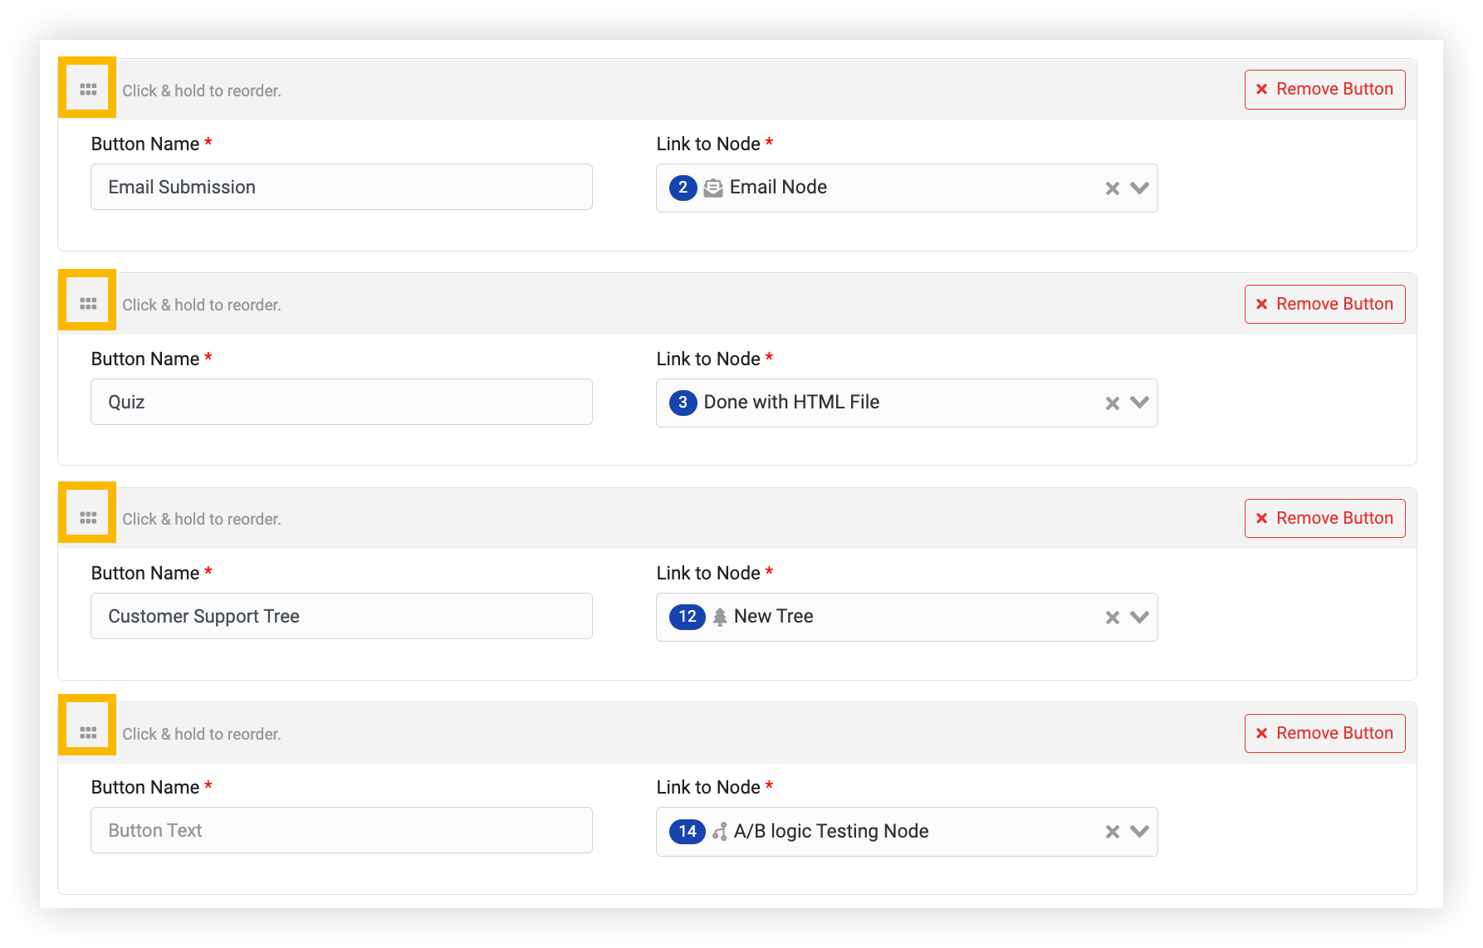This screenshot has width=1483, height=948.
Task: Clear the Email Node selection
Action: 1113,188
